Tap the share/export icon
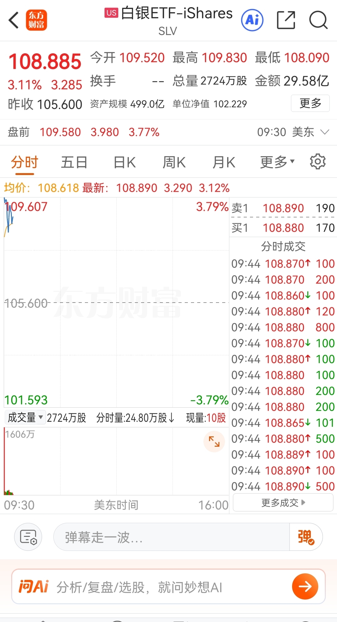 [x=286, y=20]
